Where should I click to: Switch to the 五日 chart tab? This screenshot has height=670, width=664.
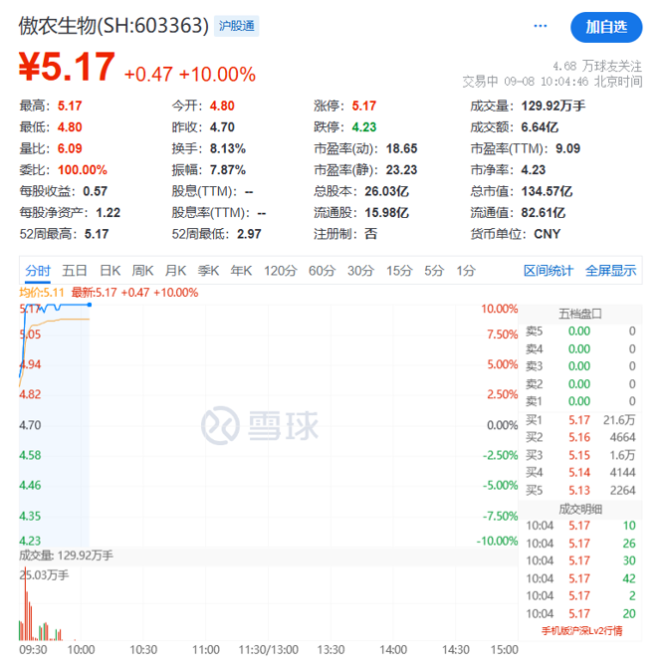(x=75, y=271)
